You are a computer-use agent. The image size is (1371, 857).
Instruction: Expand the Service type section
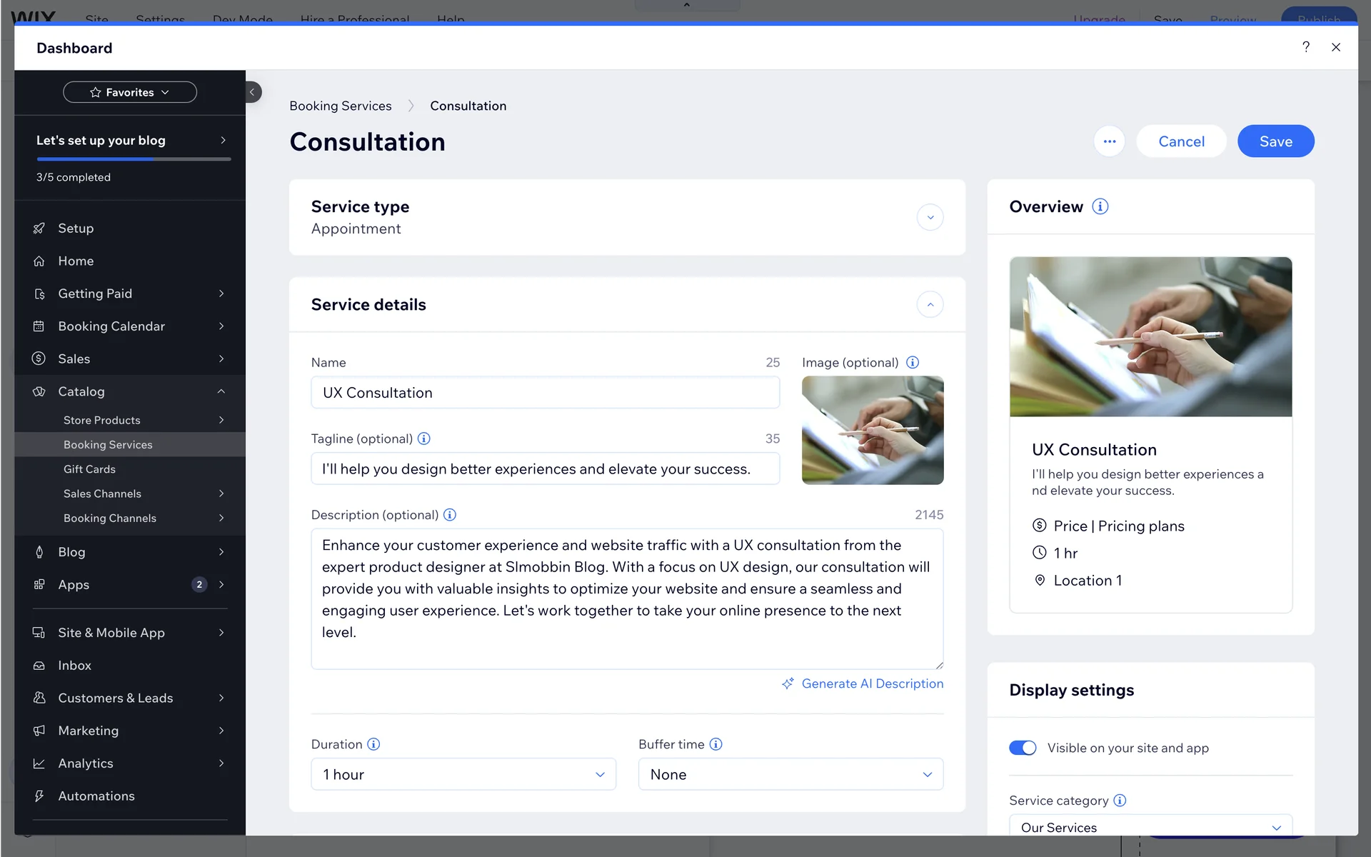pos(930,217)
